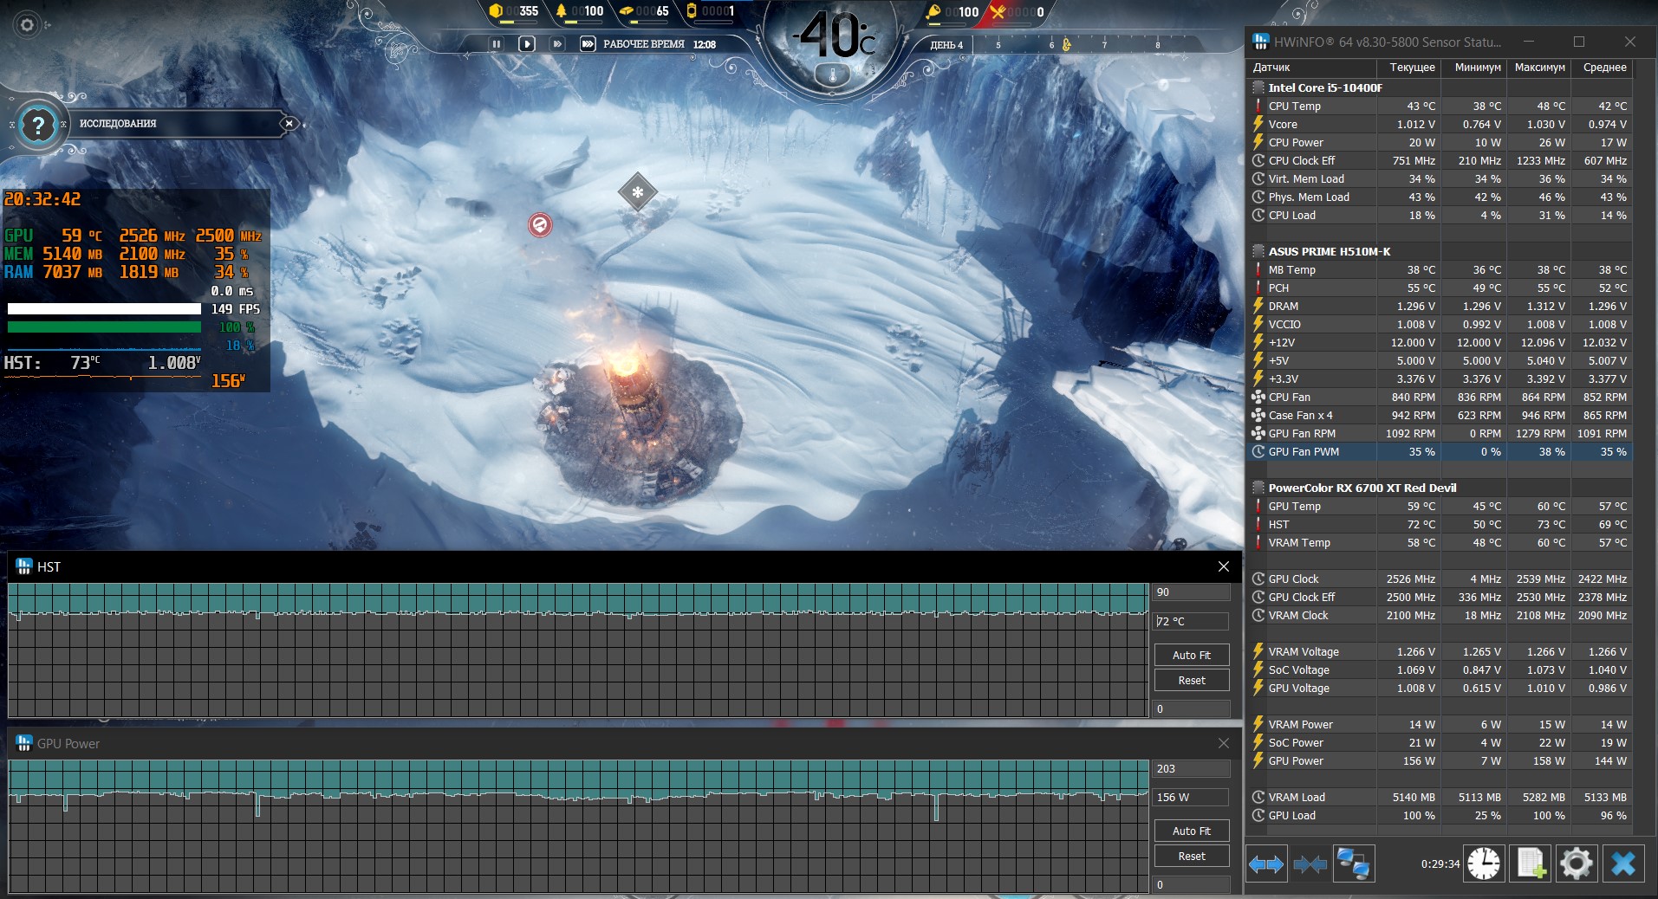Click the GPU Power graph maximum field 203
The height and width of the screenshot is (899, 1658).
[1192, 769]
